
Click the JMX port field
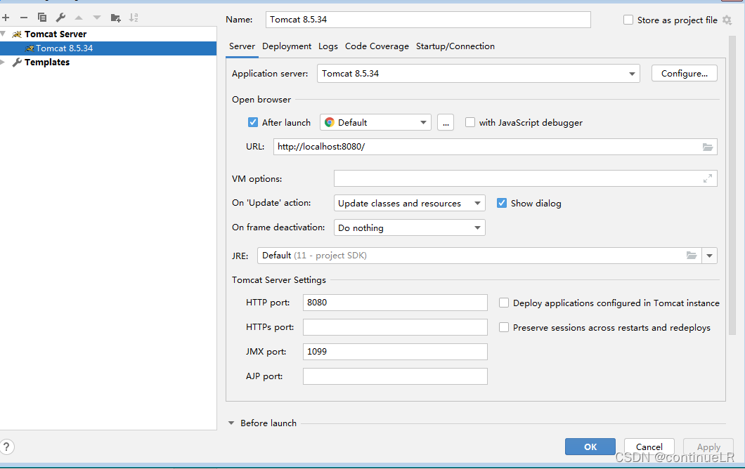pos(395,352)
